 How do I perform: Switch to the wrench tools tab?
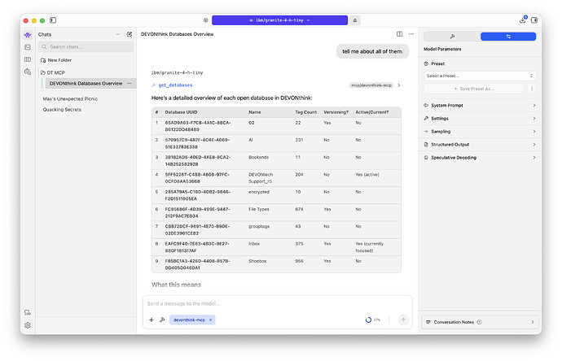[x=452, y=37]
